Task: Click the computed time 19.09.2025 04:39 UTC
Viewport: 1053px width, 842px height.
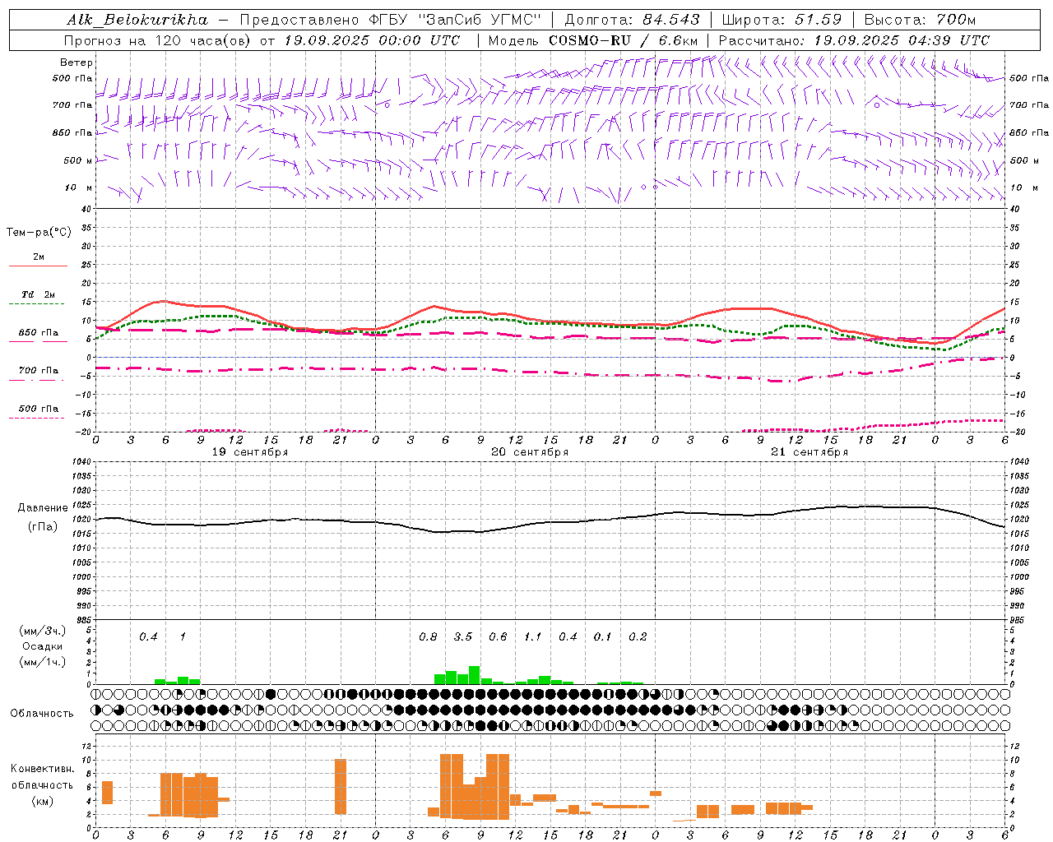Action: click(902, 40)
